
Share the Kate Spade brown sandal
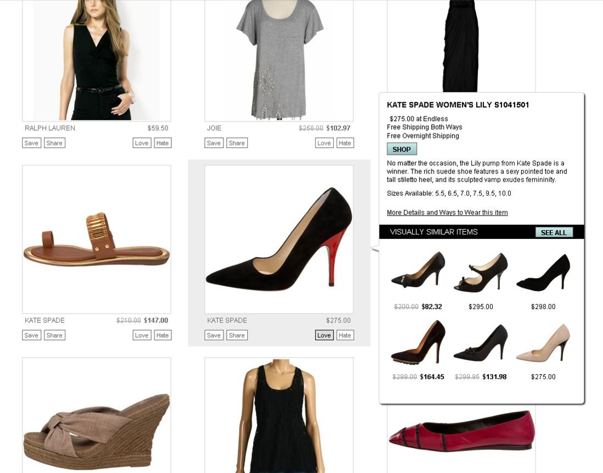point(54,335)
